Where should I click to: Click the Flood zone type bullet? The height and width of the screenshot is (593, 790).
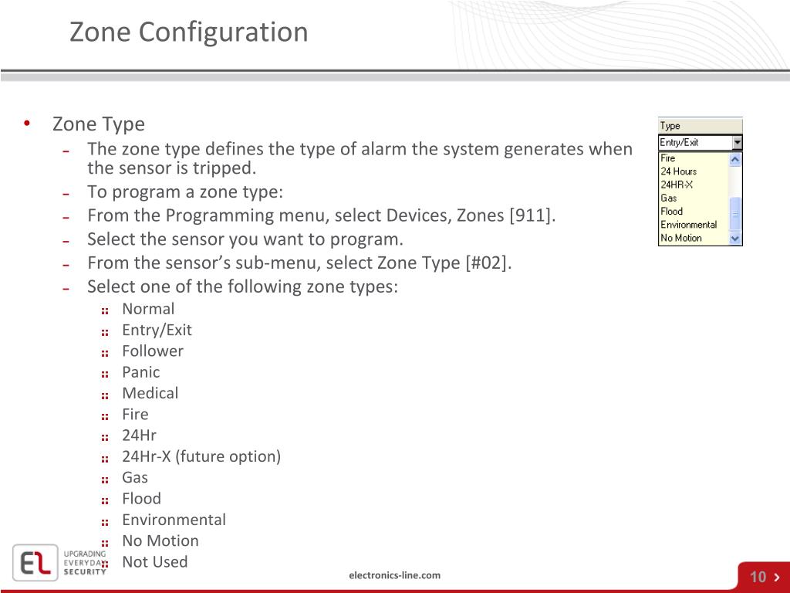pos(142,499)
